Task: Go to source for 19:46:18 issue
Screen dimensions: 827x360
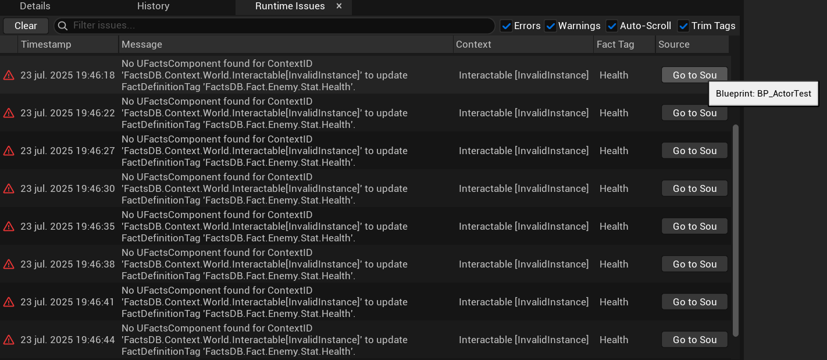Action: (x=694, y=75)
